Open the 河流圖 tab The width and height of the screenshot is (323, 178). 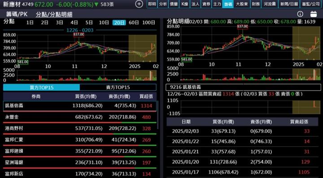270,4
